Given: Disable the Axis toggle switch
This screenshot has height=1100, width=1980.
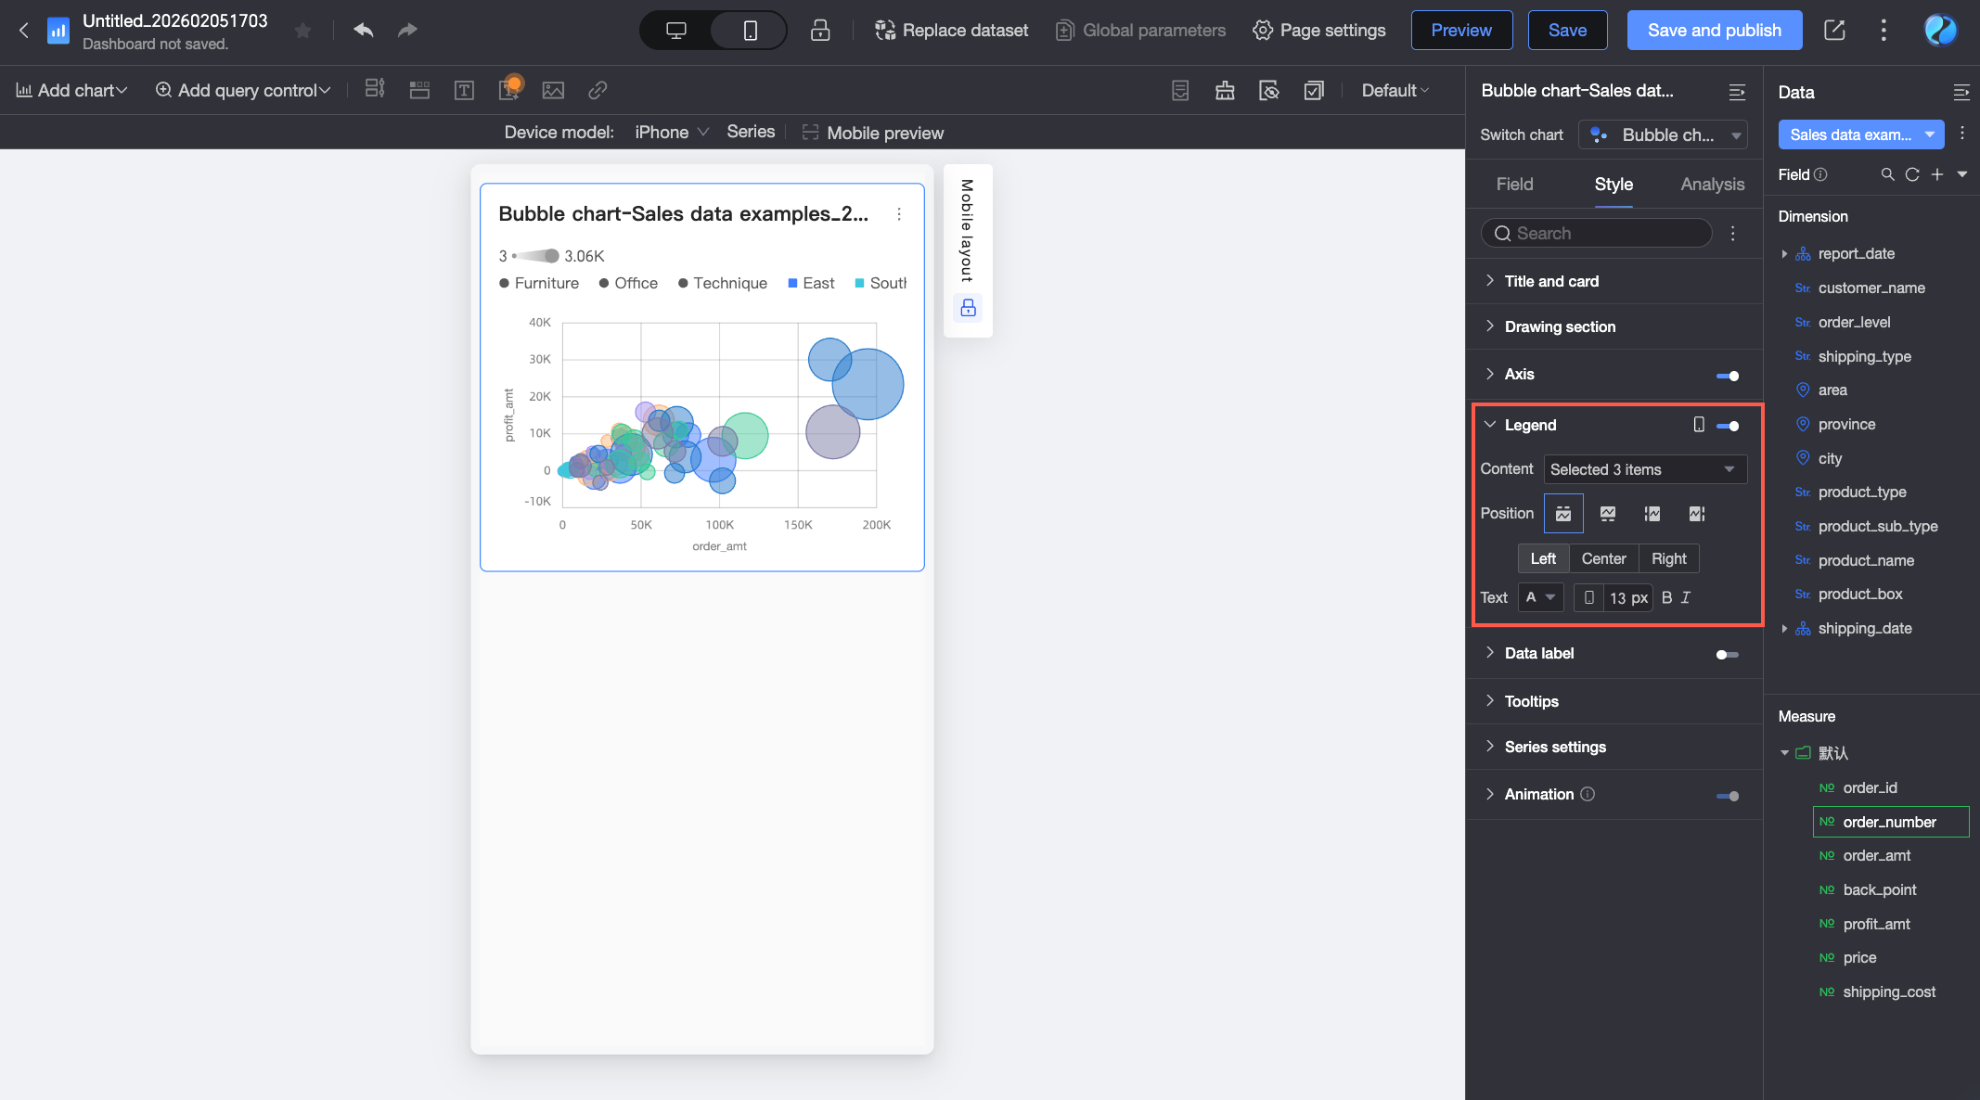Looking at the screenshot, I should pyautogui.click(x=1728, y=376).
